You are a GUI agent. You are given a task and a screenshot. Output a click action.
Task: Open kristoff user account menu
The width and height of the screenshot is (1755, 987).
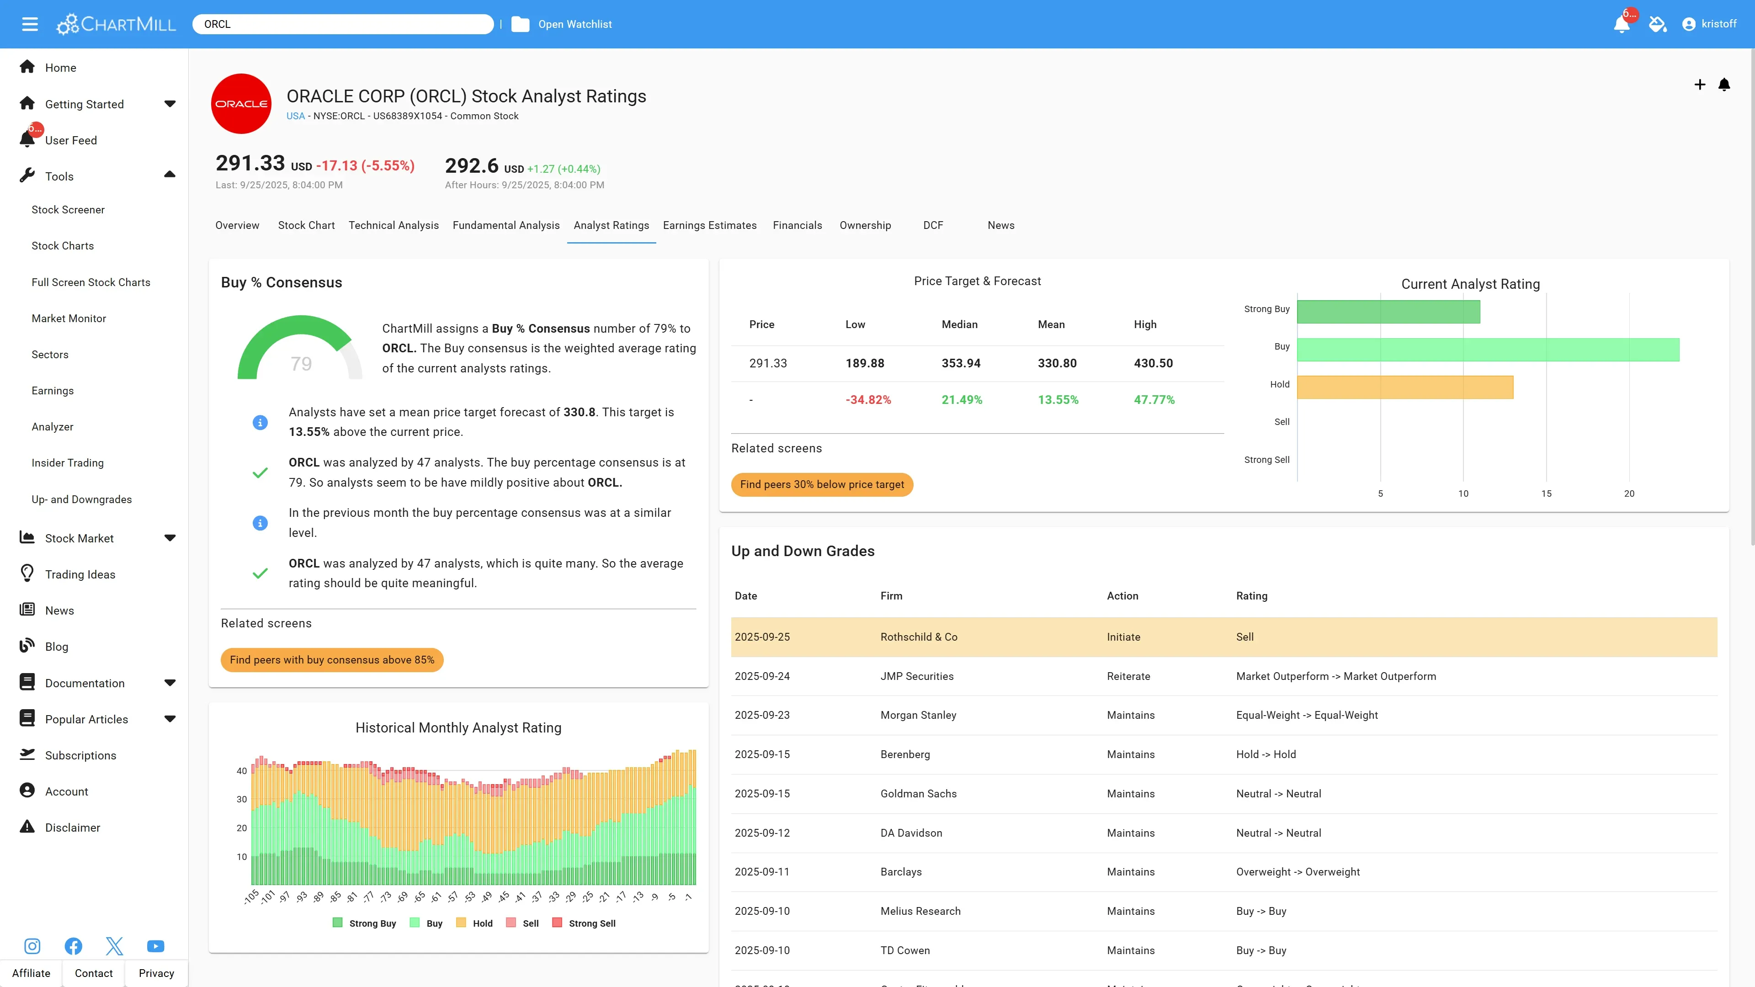coord(1709,25)
